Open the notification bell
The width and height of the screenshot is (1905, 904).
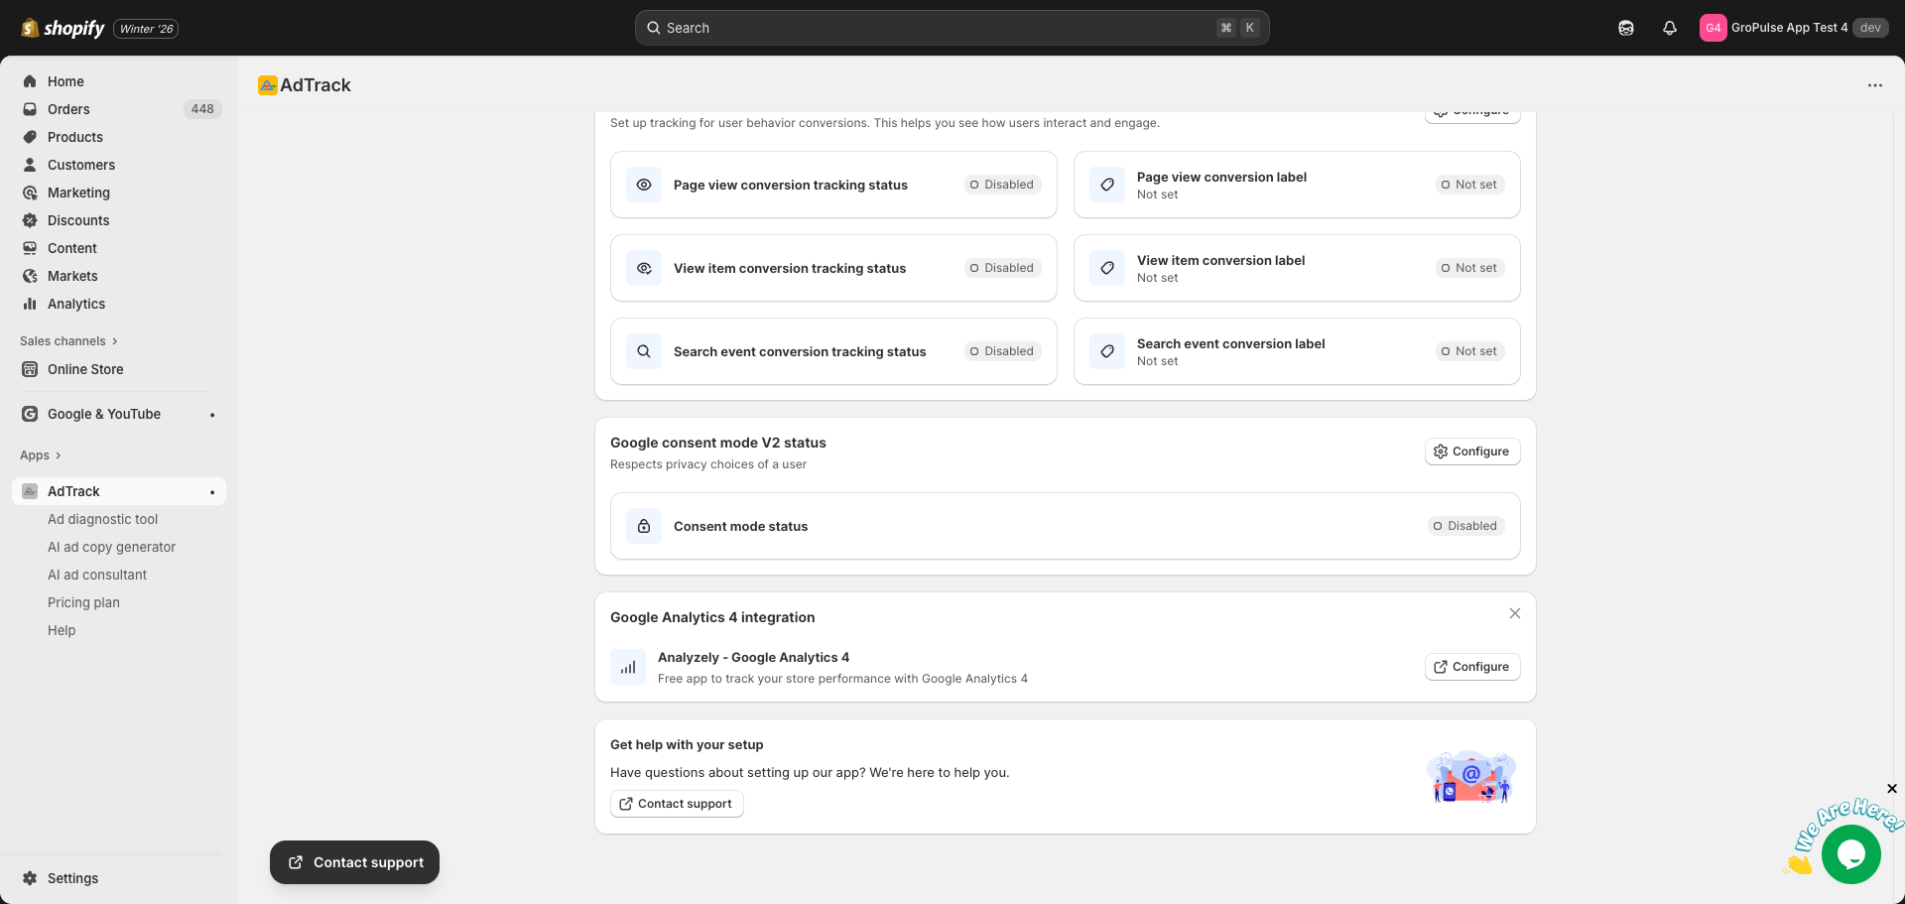[x=1669, y=27]
